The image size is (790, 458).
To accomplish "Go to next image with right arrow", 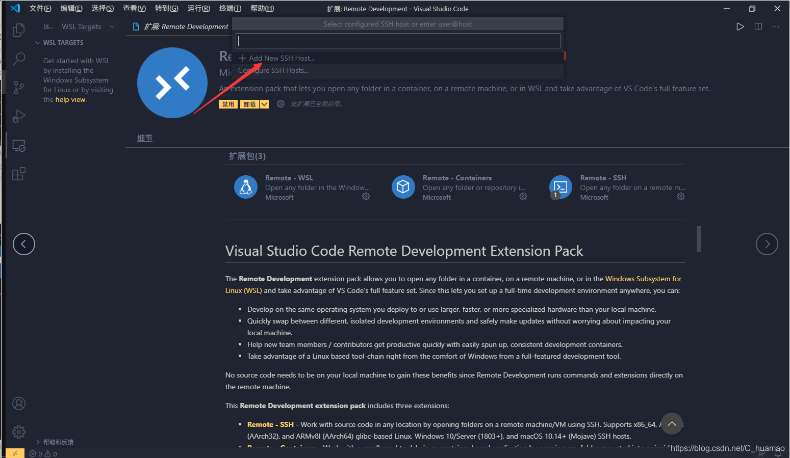I will pos(767,244).
